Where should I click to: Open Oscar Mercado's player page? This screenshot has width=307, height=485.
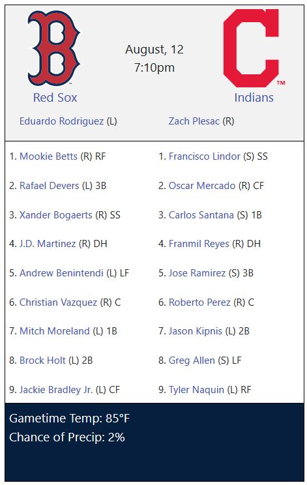point(202,186)
